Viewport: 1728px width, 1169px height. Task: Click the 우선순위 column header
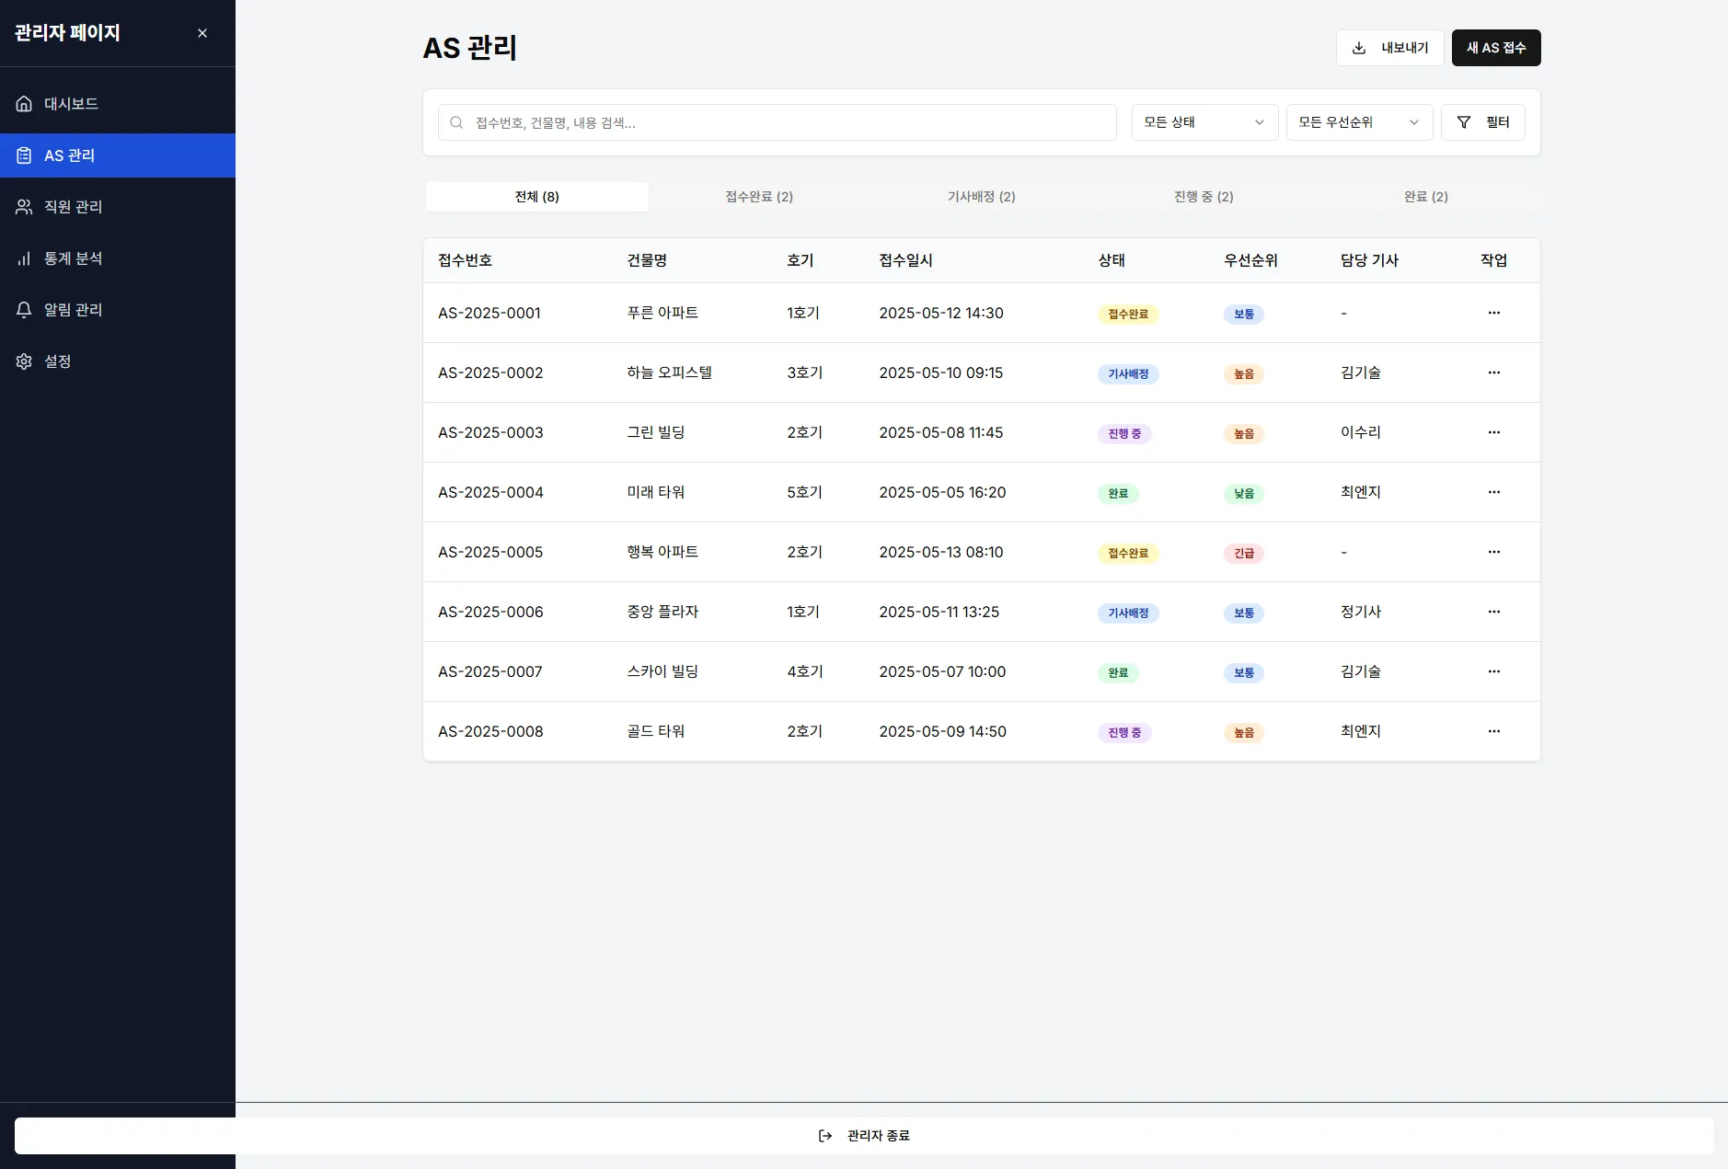click(1250, 260)
